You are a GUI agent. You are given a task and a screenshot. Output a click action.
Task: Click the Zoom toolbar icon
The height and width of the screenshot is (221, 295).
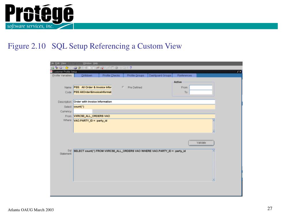tap(112, 68)
